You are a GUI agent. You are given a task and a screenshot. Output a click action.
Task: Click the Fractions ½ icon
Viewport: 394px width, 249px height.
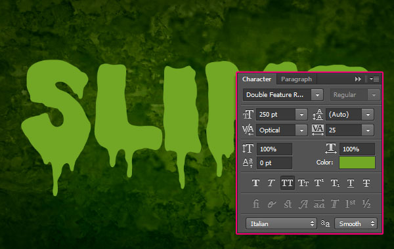(x=366, y=204)
